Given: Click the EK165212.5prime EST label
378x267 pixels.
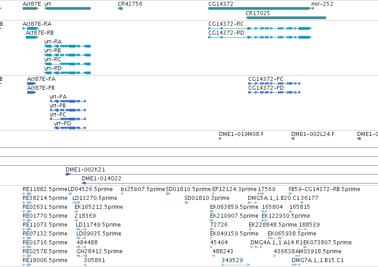Looking at the screenshot, I should pos(99,207).
